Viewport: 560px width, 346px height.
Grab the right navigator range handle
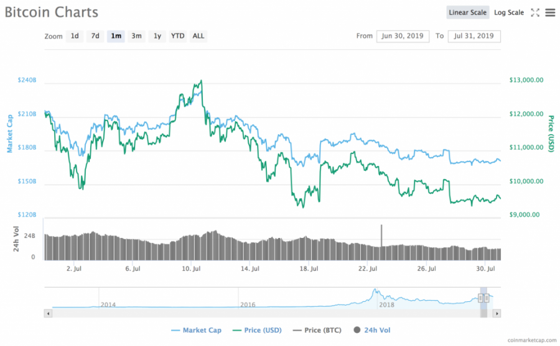click(487, 298)
